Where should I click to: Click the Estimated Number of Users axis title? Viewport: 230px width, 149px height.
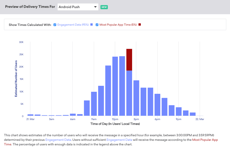point(16,78)
